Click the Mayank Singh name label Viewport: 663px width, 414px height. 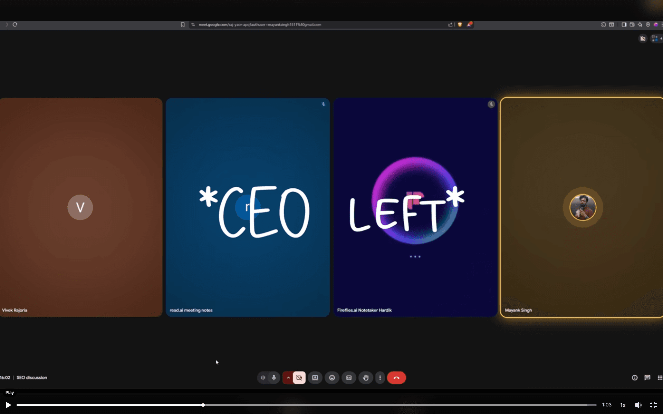[x=518, y=310]
